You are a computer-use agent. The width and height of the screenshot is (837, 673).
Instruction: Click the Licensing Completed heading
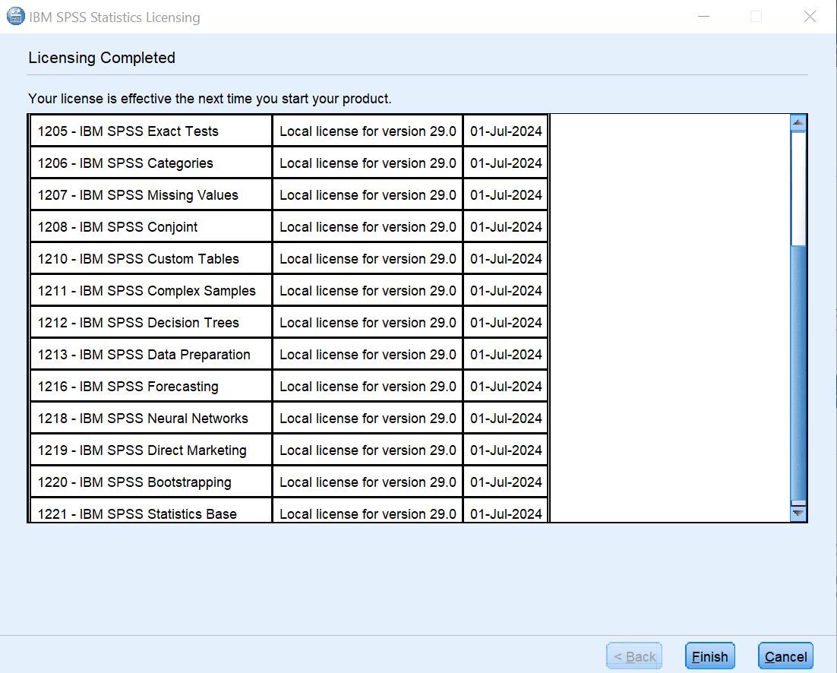[x=102, y=58]
